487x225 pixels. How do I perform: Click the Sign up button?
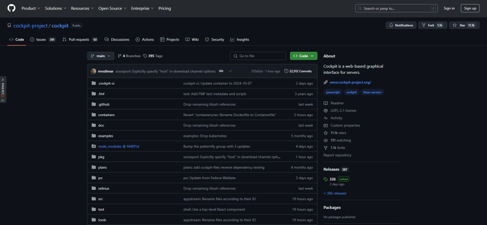(x=470, y=9)
